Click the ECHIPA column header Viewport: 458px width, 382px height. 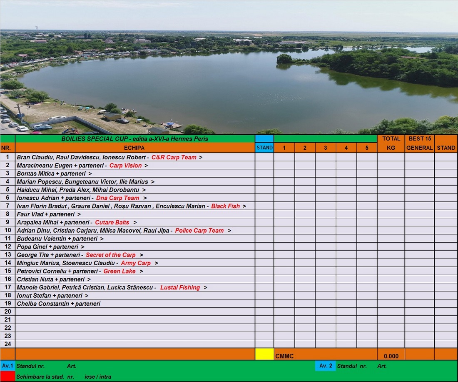pyautogui.click(x=134, y=148)
